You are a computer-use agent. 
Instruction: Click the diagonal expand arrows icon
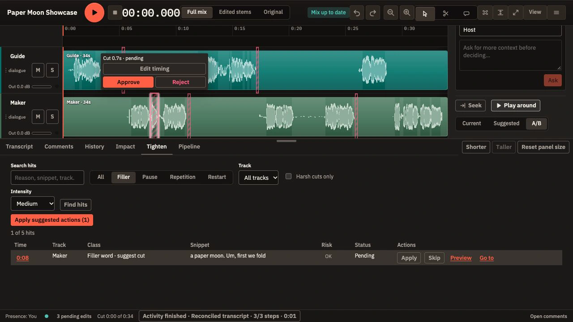(516, 13)
